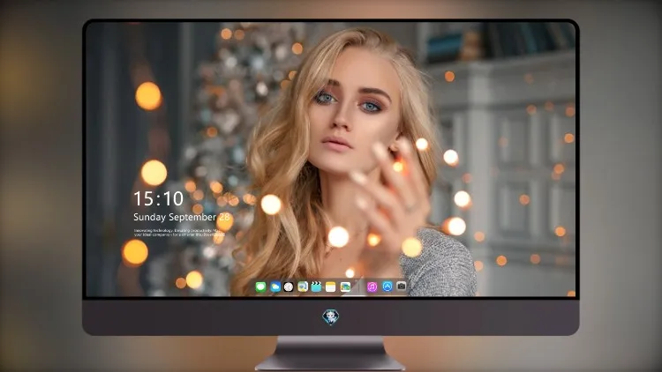Launch the pink Music app

pos(372,286)
